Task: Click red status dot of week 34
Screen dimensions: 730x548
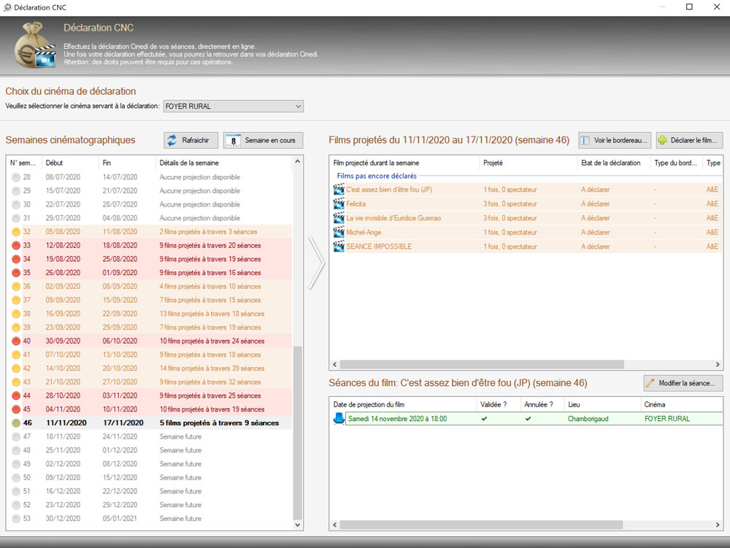Action: point(16,259)
